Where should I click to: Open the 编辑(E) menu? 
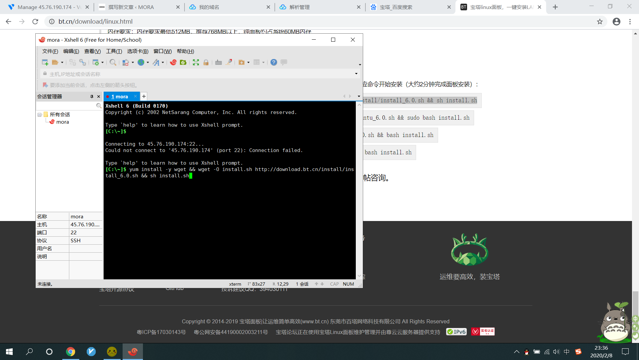click(71, 51)
